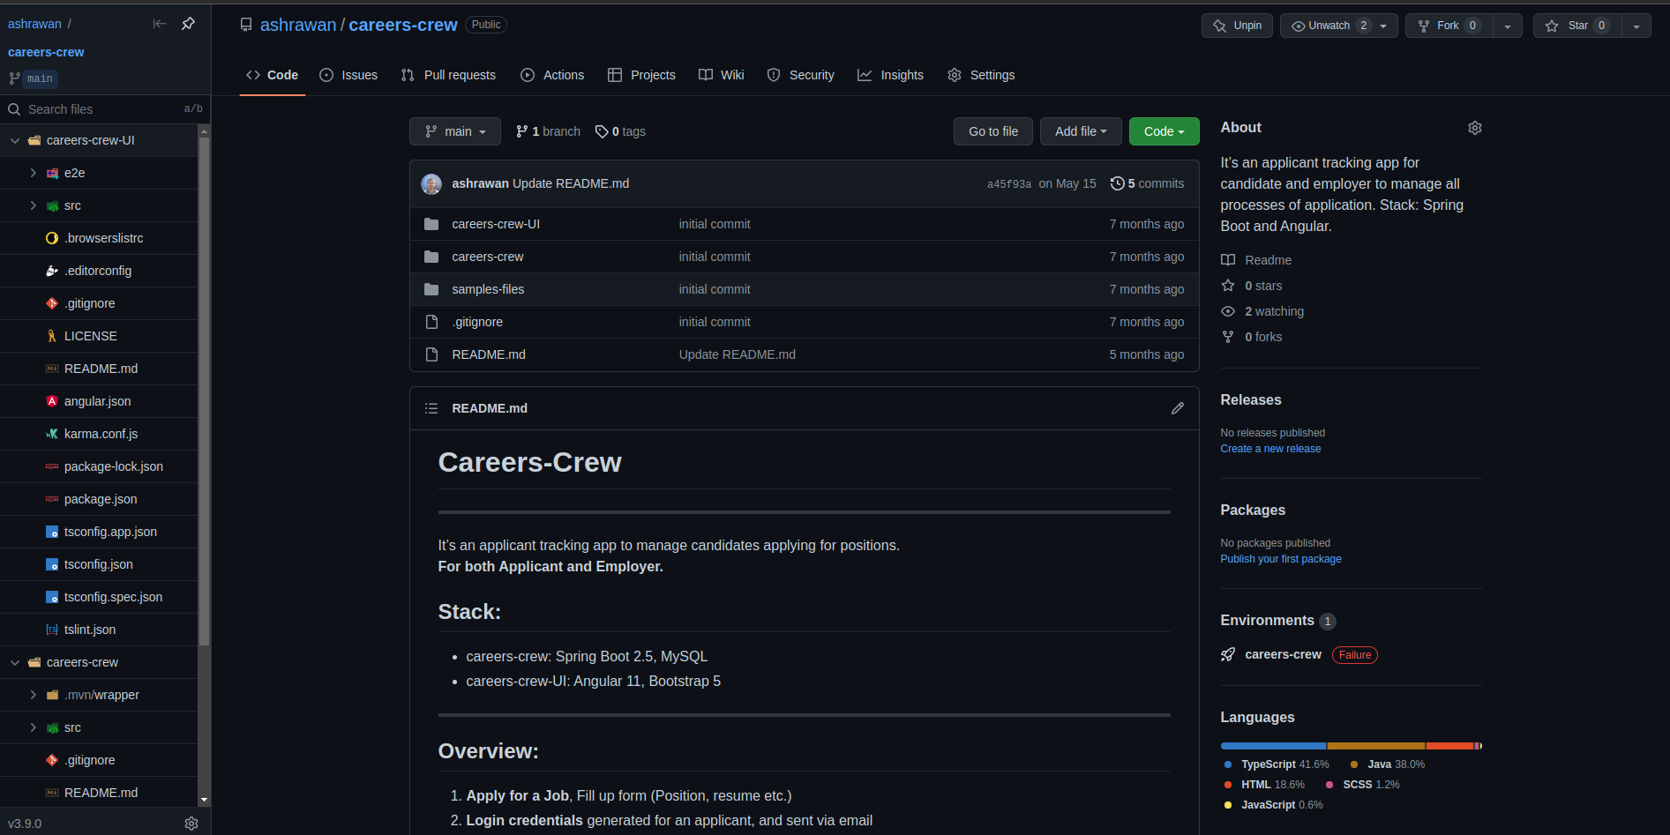The height and width of the screenshot is (835, 1670).
Task: Expand the .mvn/wrapper folder
Action: pos(34,695)
